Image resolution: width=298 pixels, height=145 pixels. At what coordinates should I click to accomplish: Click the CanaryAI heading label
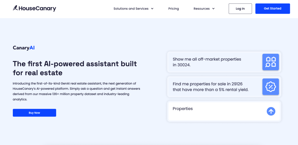click(x=24, y=48)
